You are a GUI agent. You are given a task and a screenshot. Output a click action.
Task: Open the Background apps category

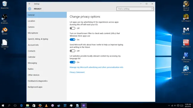click(x=47, y=87)
